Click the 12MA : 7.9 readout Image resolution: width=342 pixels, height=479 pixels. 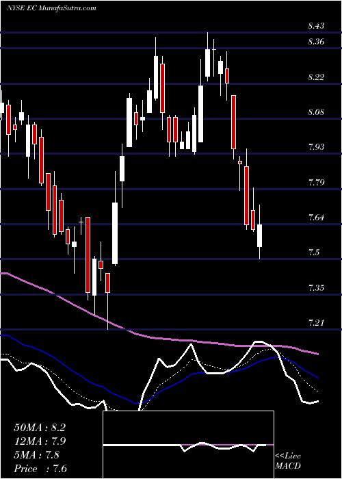(x=40, y=441)
